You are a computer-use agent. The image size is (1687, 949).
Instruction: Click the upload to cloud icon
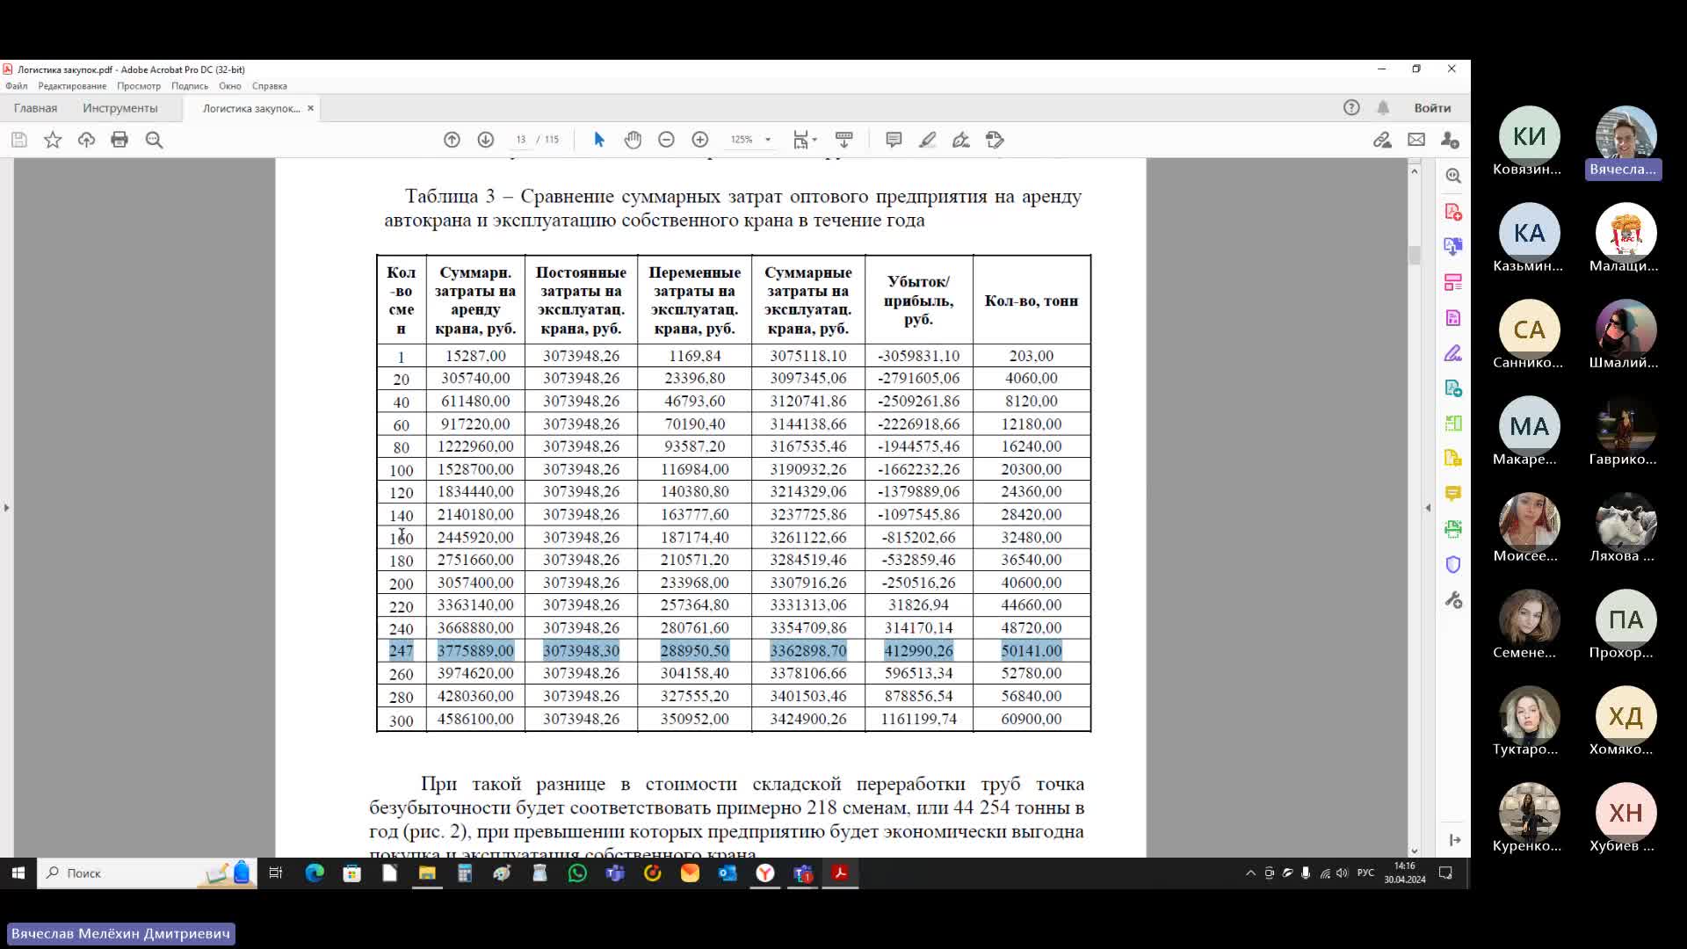click(x=86, y=140)
